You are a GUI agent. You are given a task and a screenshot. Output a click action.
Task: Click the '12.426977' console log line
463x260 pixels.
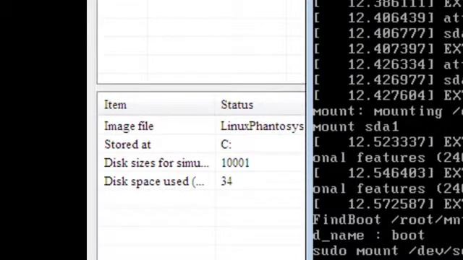pos(388,80)
